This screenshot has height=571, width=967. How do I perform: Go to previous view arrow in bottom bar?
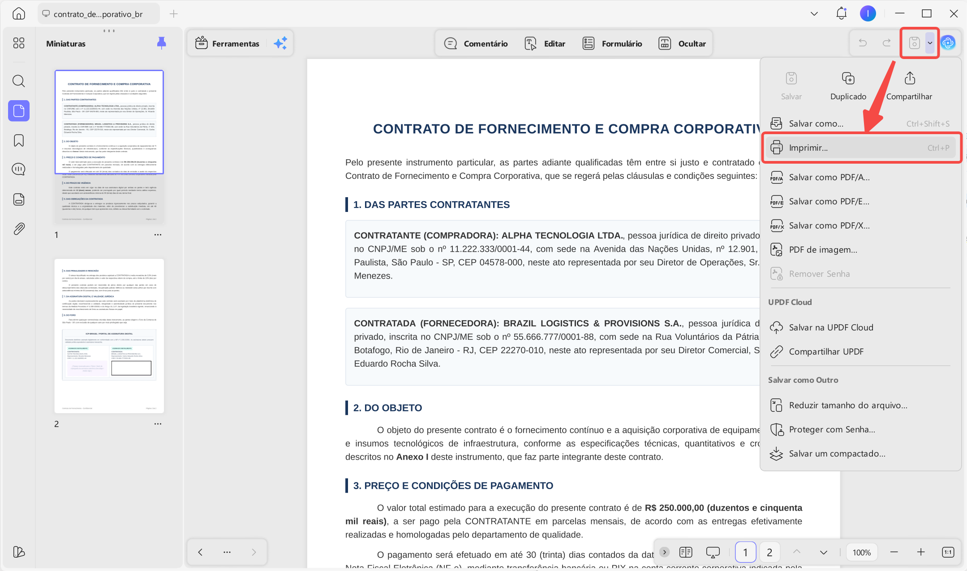[x=200, y=552]
